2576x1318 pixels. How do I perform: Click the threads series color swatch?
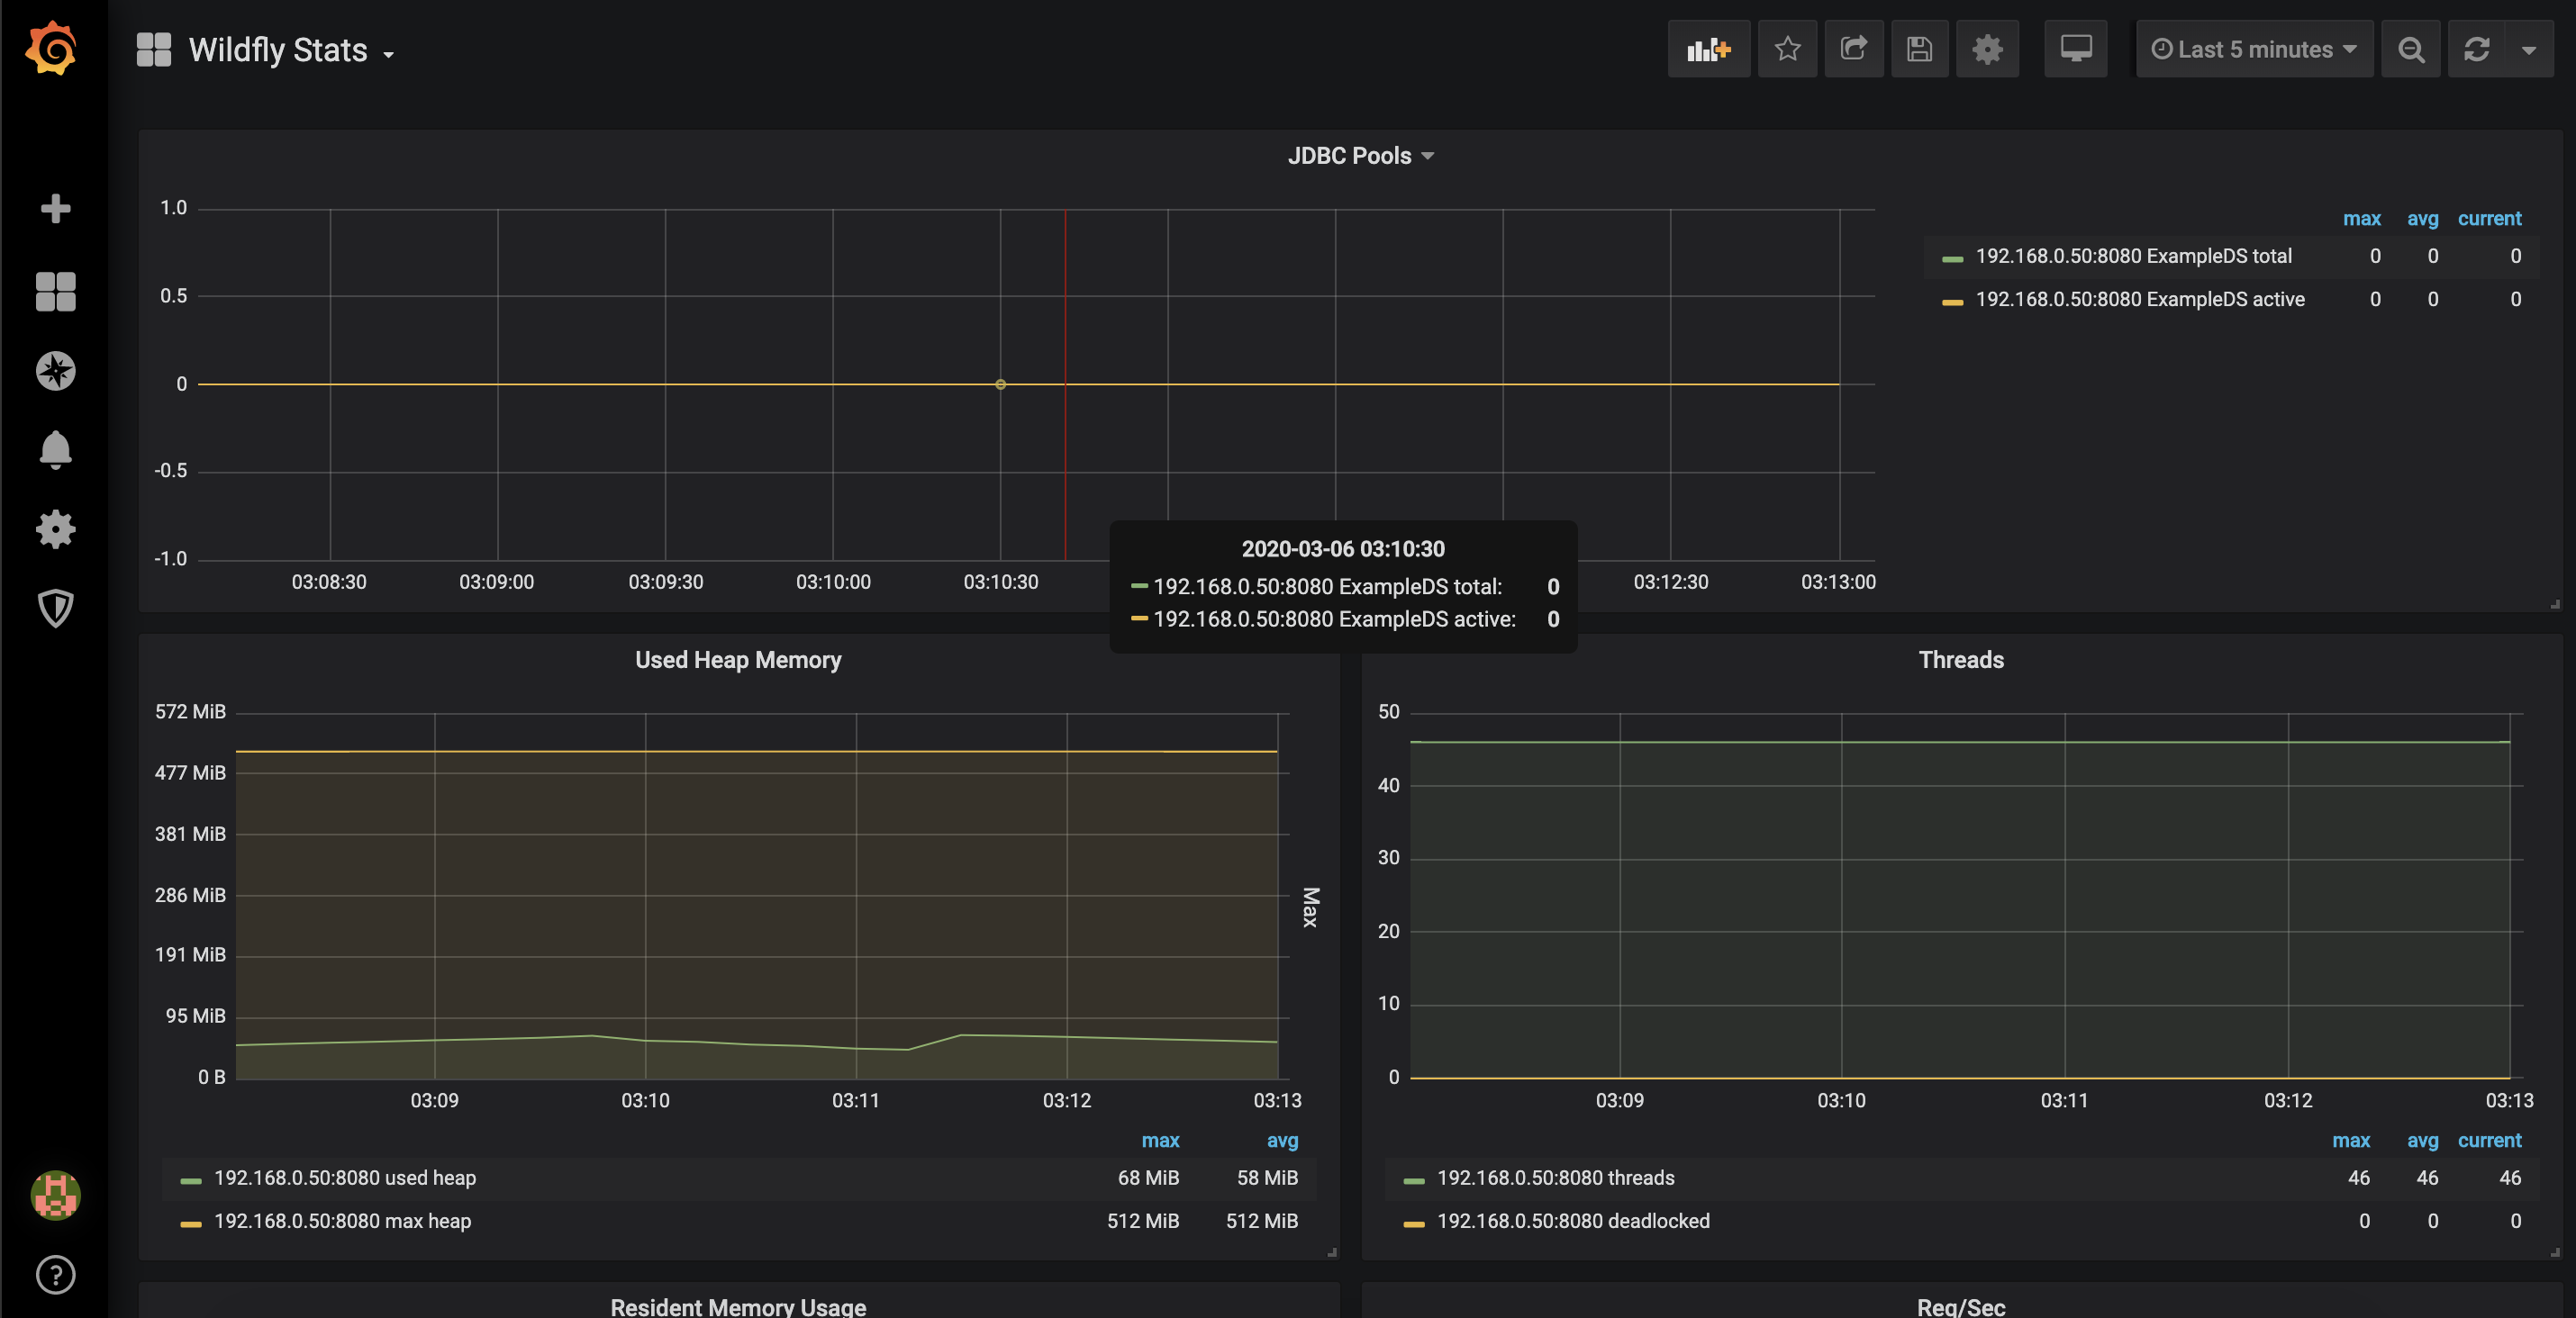point(1413,1180)
